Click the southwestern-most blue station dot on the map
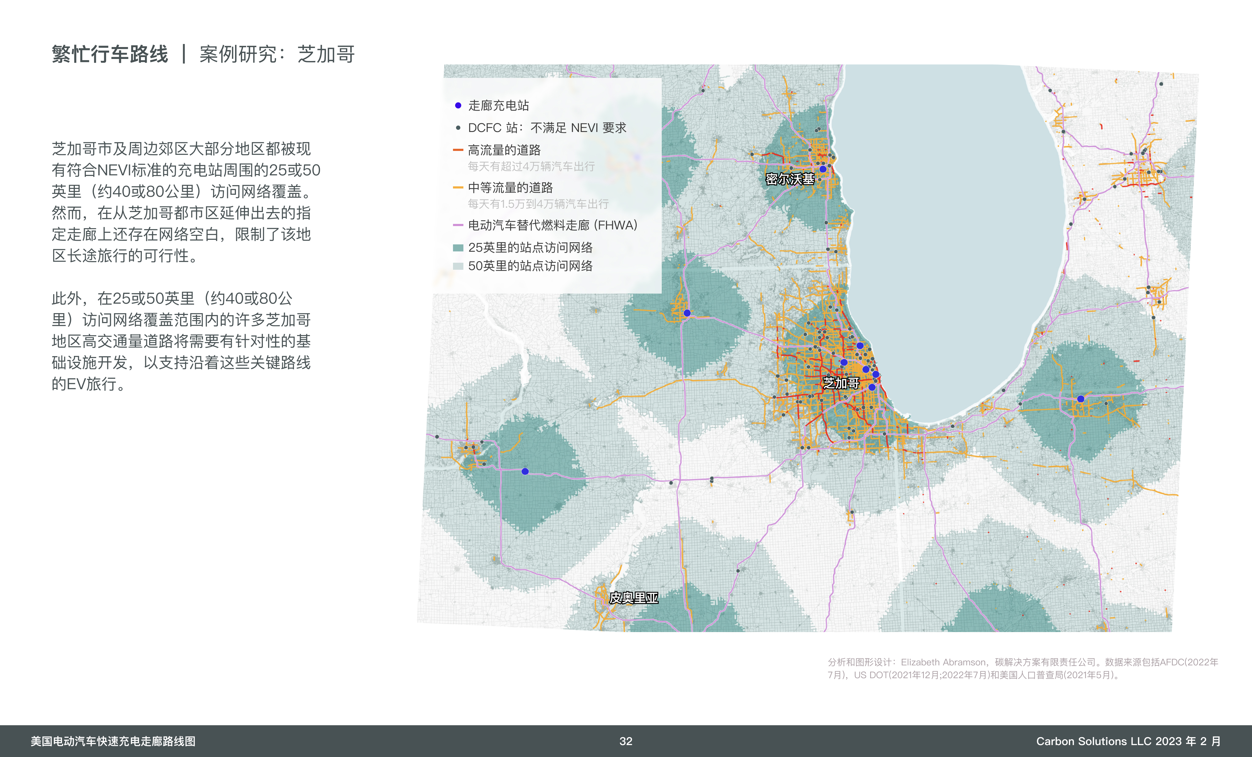 point(525,472)
